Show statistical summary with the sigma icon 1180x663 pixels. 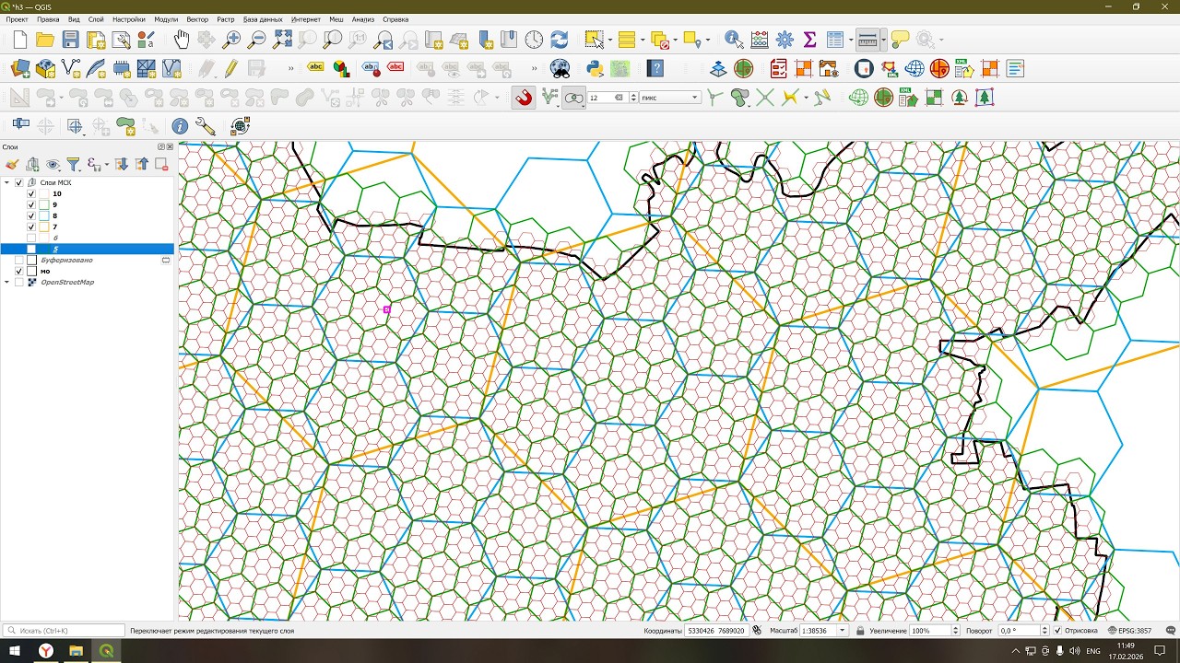[x=809, y=40]
